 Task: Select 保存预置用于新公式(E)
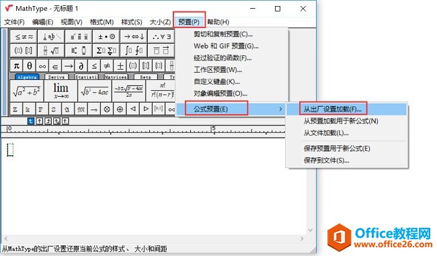pos(347,148)
